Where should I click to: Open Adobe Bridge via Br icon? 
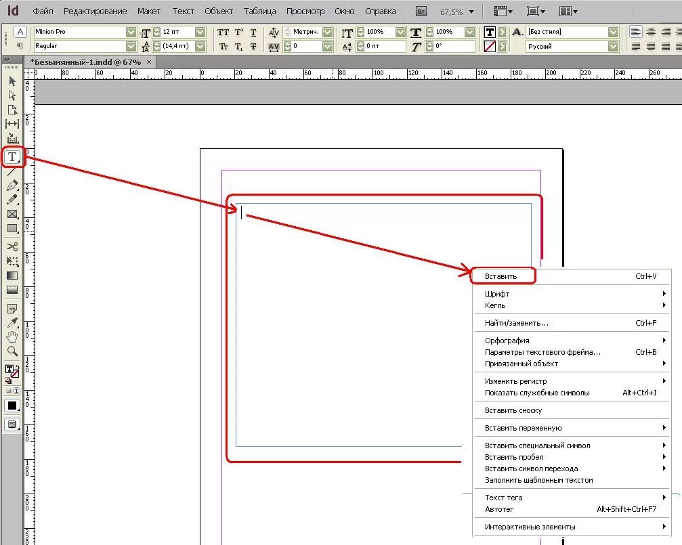tap(421, 12)
